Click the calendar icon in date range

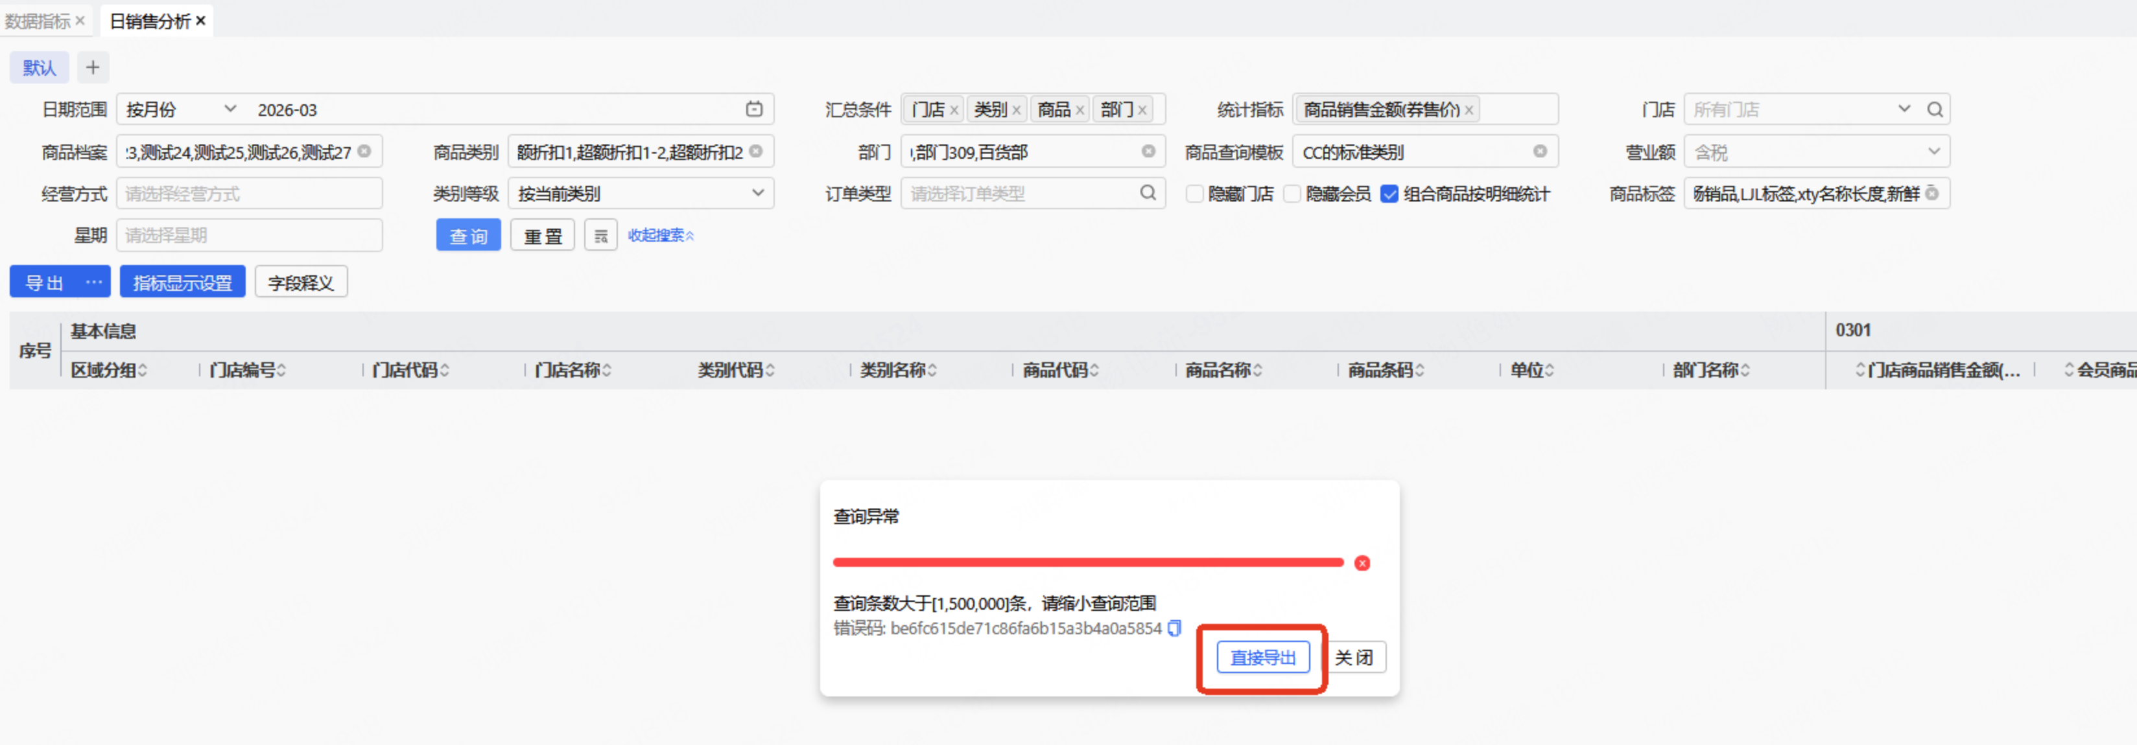tap(753, 109)
